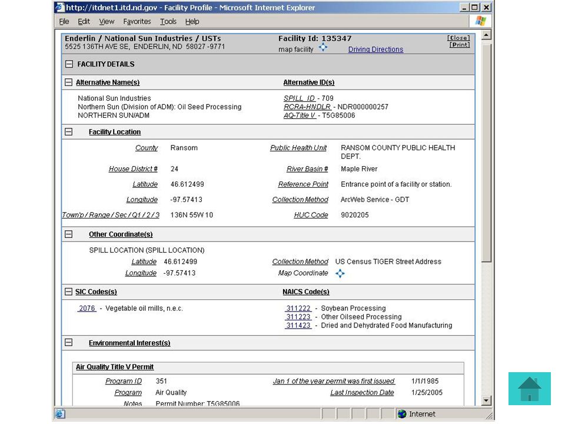Click the County field label
This screenshot has width=565, height=424.
coord(147,148)
